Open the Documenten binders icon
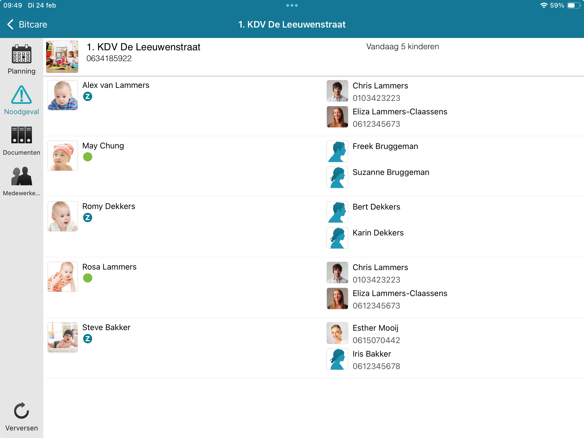The width and height of the screenshot is (584, 438). coord(21,135)
